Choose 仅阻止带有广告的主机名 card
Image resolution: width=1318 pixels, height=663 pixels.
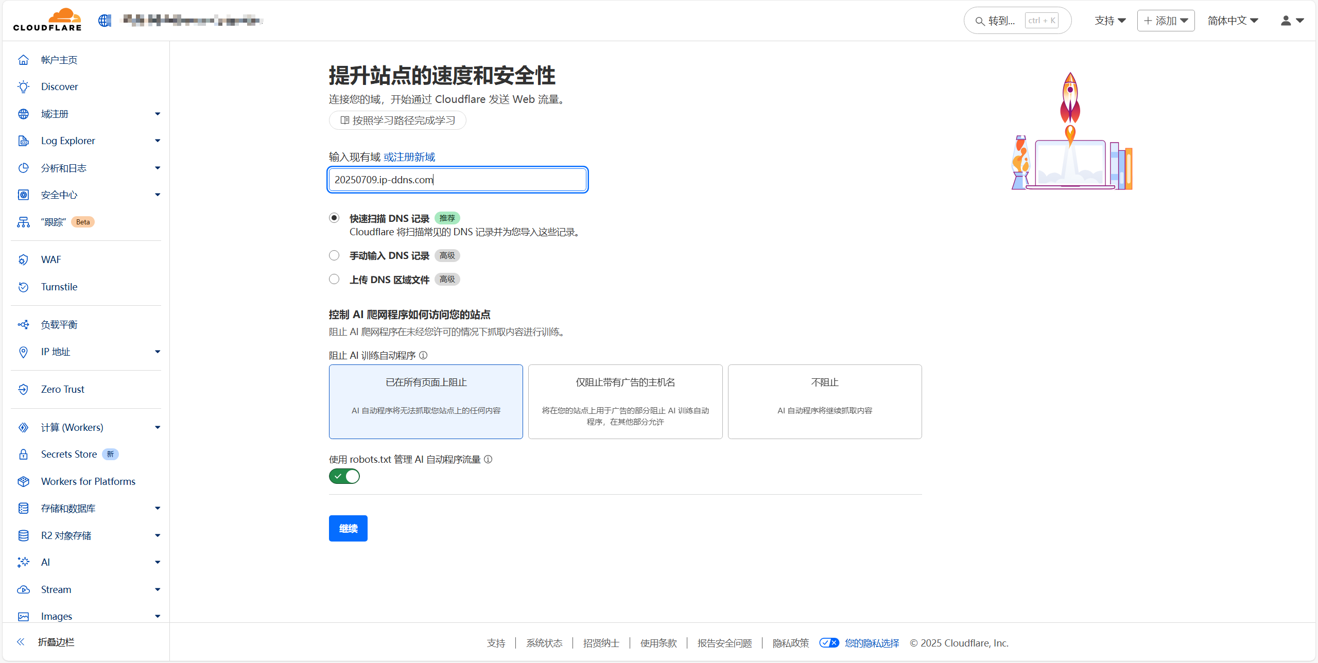pos(625,402)
